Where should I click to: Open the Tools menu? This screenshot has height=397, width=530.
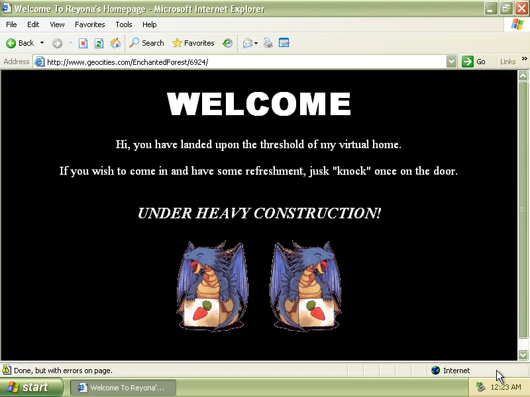124,24
